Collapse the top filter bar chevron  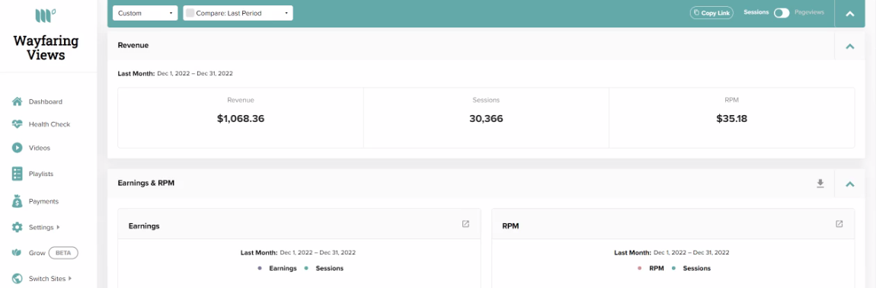pyautogui.click(x=850, y=14)
